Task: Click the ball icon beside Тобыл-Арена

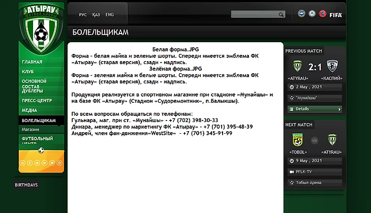Action: click(x=292, y=182)
